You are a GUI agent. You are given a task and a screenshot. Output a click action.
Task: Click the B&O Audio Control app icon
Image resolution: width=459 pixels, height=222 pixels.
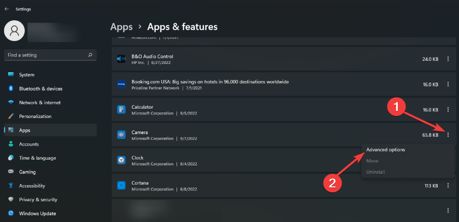121,59
